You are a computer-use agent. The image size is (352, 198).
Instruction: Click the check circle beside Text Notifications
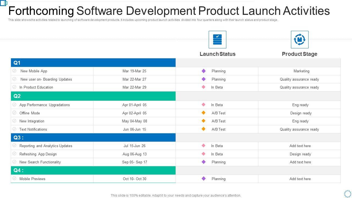[x=14, y=129]
